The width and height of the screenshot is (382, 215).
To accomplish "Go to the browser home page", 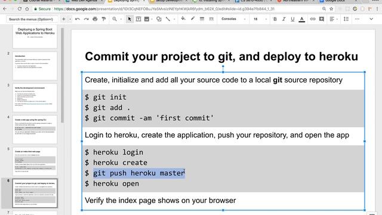I will (x=27, y=9).
